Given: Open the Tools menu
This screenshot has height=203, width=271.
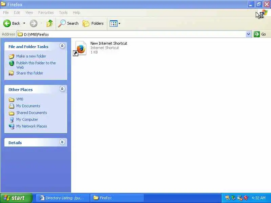Looking at the screenshot, I should pyautogui.click(x=63, y=13).
